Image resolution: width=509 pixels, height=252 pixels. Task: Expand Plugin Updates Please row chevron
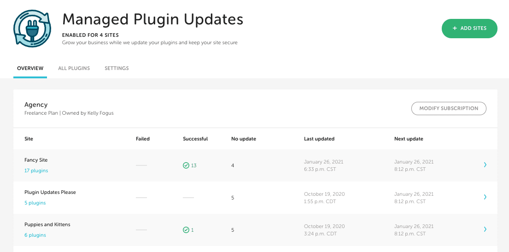coord(485,197)
